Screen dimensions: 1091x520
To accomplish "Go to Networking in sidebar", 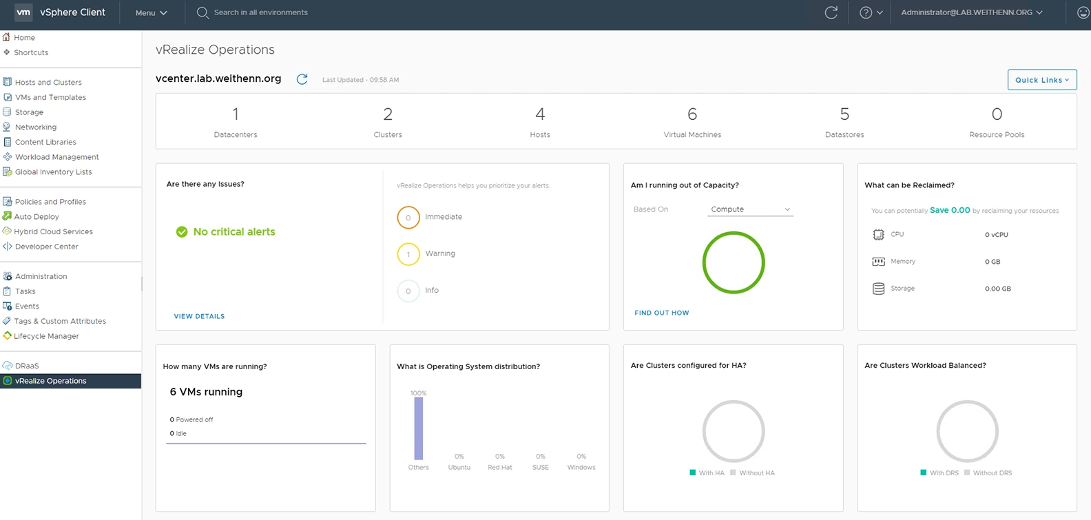I will tap(36, 127).
